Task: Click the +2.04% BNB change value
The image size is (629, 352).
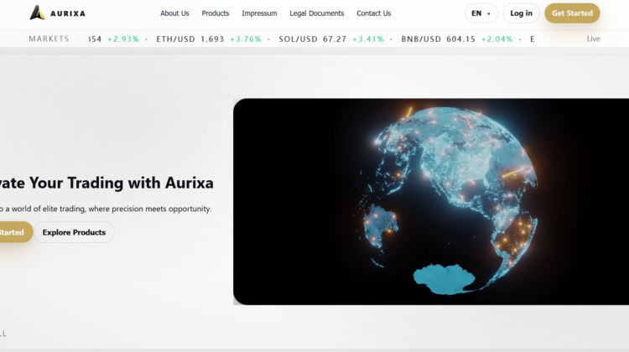Action: [497, 39]
